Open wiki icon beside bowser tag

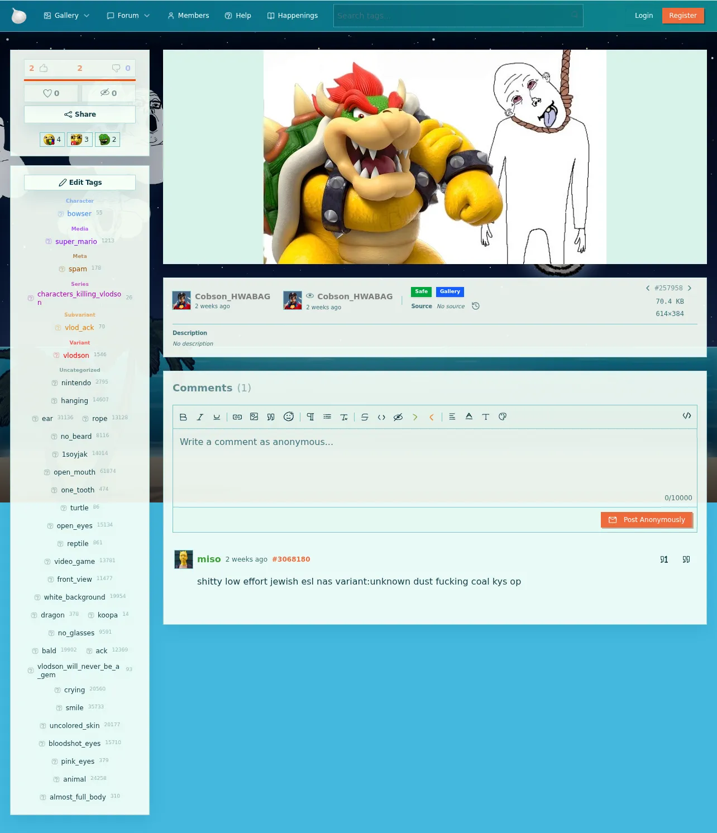(61, 214)
